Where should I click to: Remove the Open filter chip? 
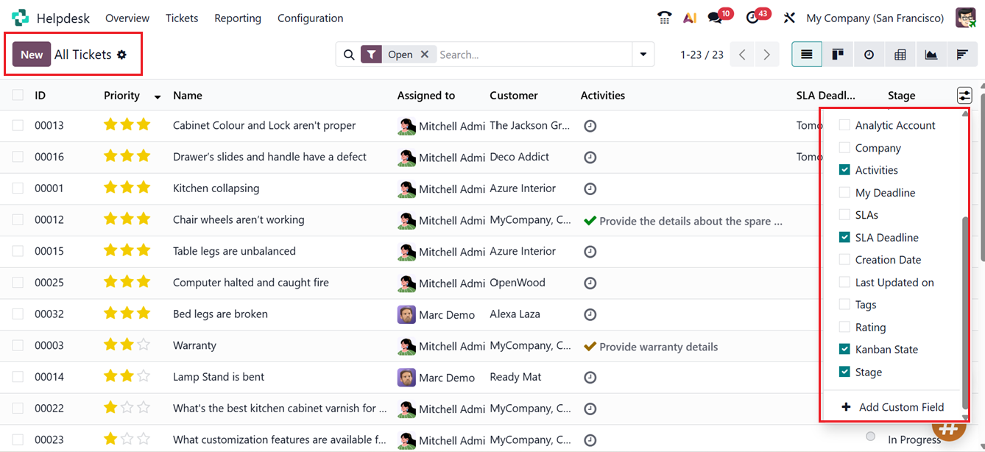click(x=425, y=54)
